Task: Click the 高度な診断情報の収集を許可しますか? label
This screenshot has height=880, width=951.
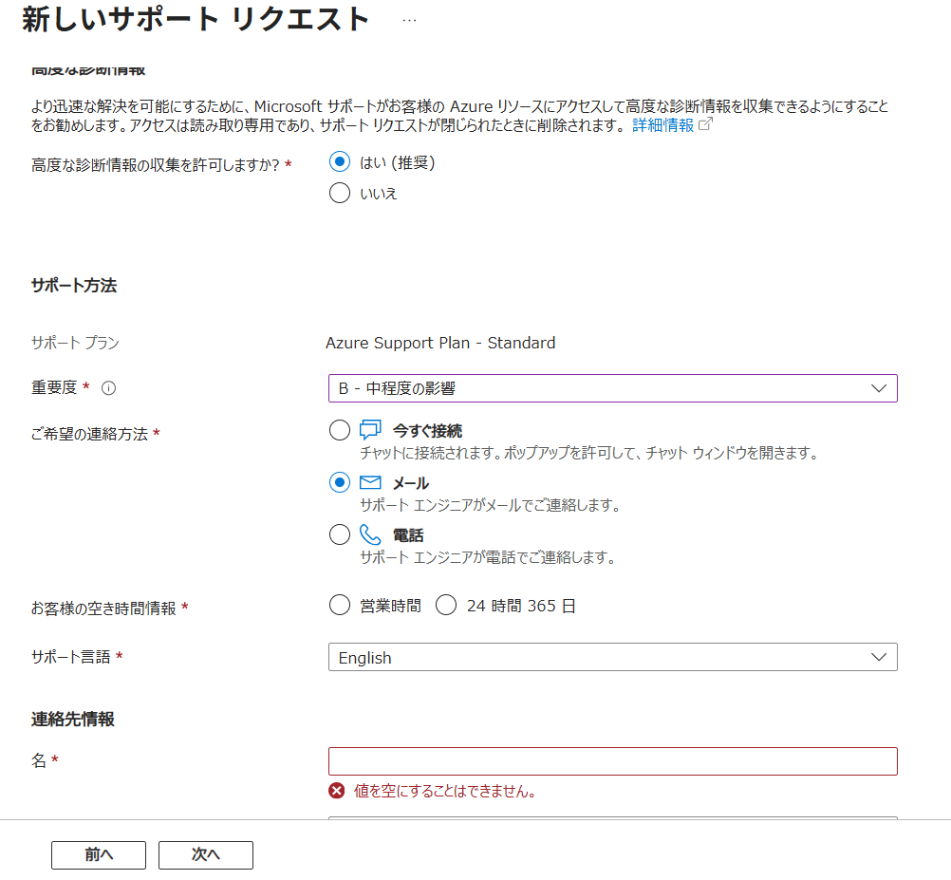Action: tap(156, 165)
